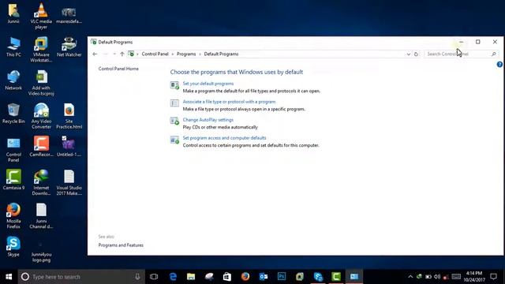Select Default Programs in the breadcrumb

coord(221,54)
